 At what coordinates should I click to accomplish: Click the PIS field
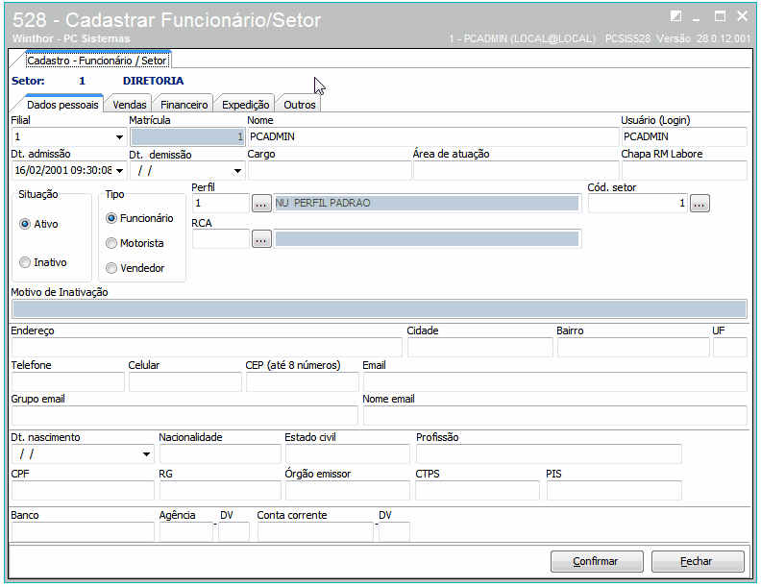pyautogui.click(x=614, y=491)
